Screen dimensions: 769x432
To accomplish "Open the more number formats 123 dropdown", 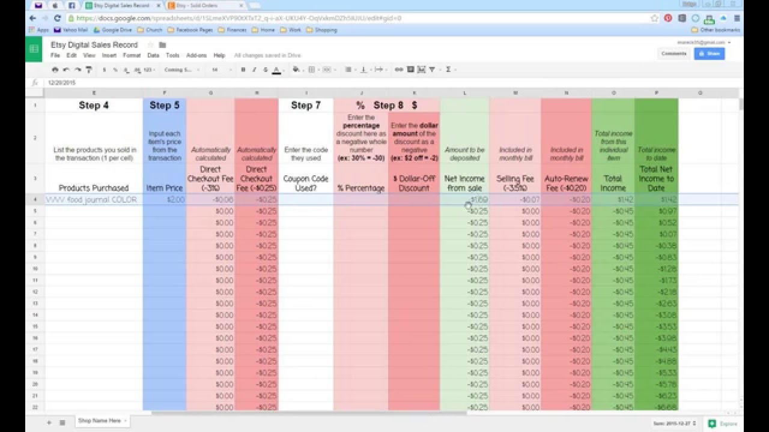I will tap(148, 70).
